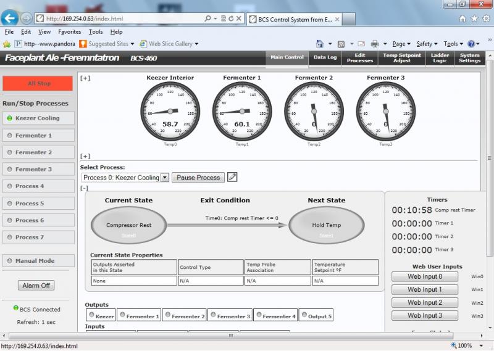Image resolution: width=494 pixels, height=351 pixels.
Task: Click the compatibility view icon in address bar
Action: tap(224, 19)
